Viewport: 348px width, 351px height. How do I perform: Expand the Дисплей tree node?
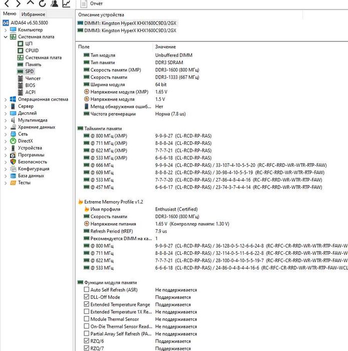[6, 113]
